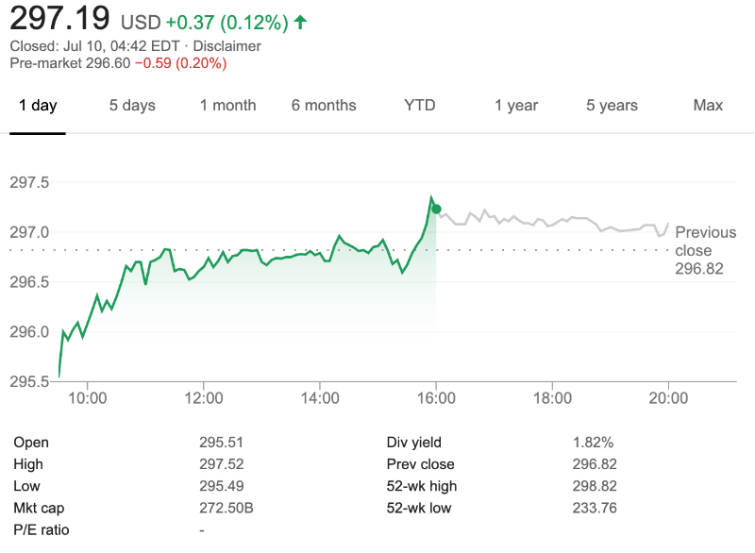This screenshot has width=755, height=553.
Task: Choose the Max range tab
Action: pos(708,106)
